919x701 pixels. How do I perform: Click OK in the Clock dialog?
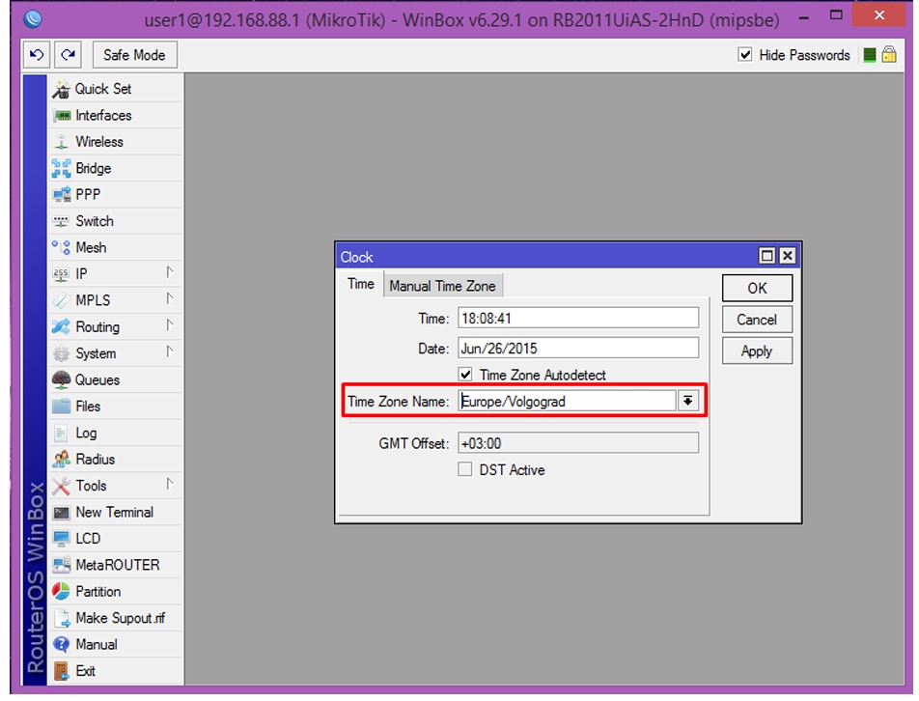click(x=757, y=289)
